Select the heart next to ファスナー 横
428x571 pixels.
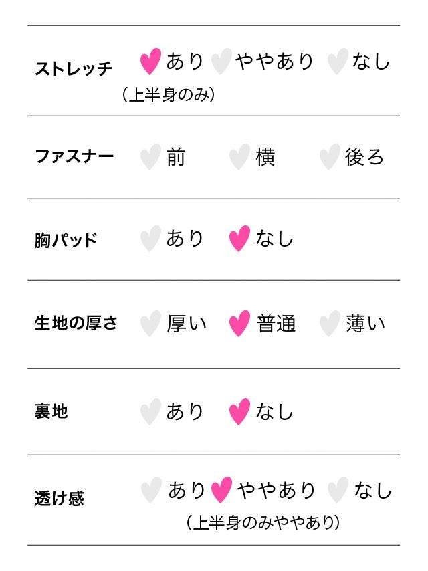click(239, 157)
